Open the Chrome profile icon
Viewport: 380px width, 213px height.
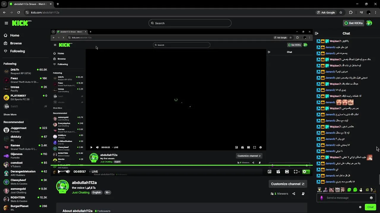point(369,12)
